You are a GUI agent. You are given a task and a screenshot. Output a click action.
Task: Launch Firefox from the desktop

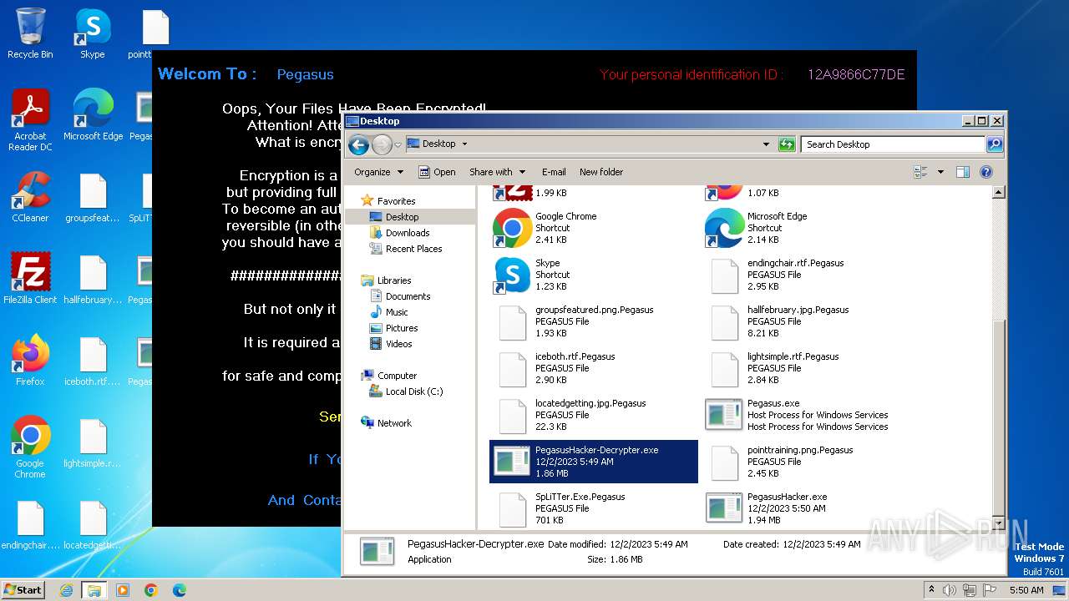point(30,361)
